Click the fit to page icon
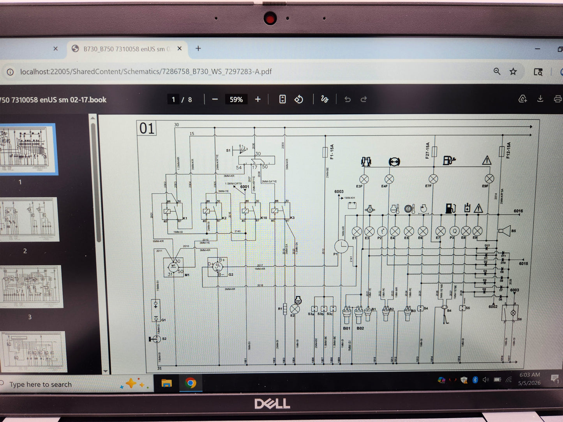563x422 pixels. tap(282, 100)
